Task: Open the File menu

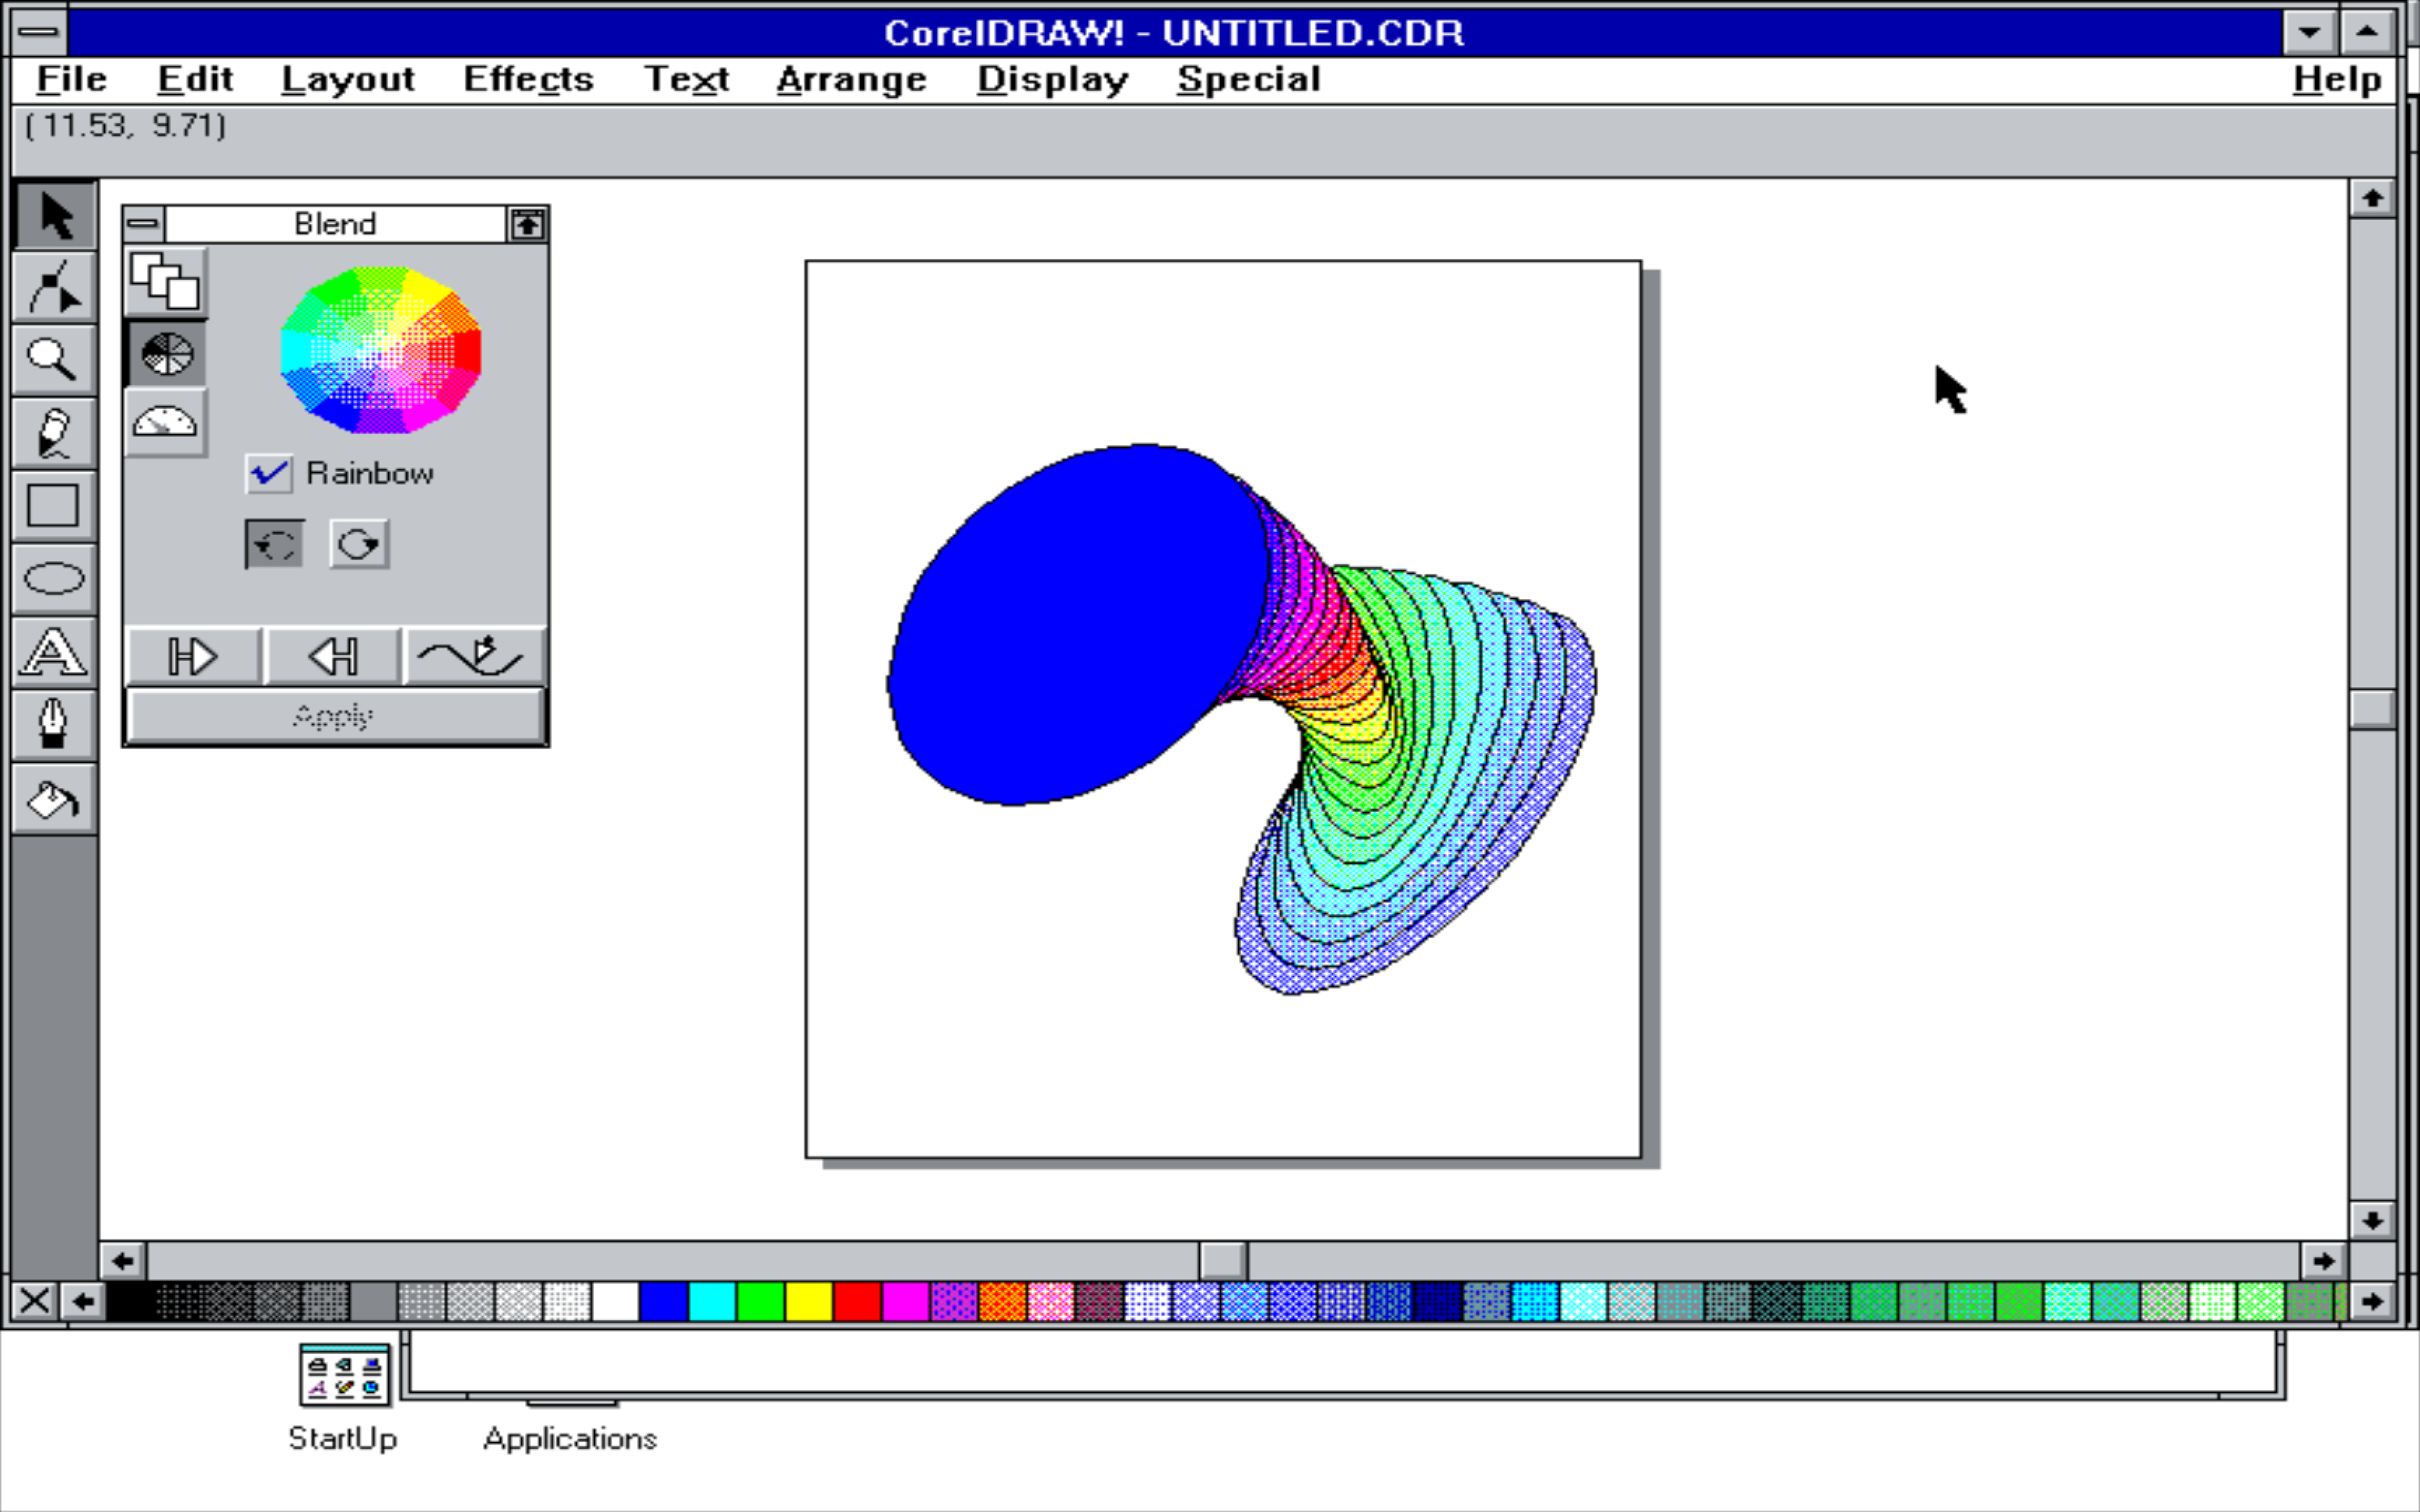Action: (71, 79)
